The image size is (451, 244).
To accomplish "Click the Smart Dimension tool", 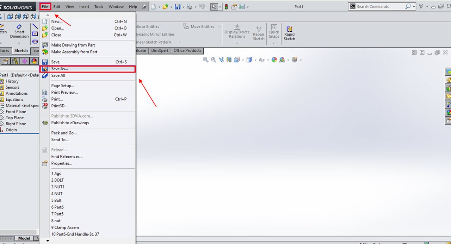I will click(x=19, y=32).
